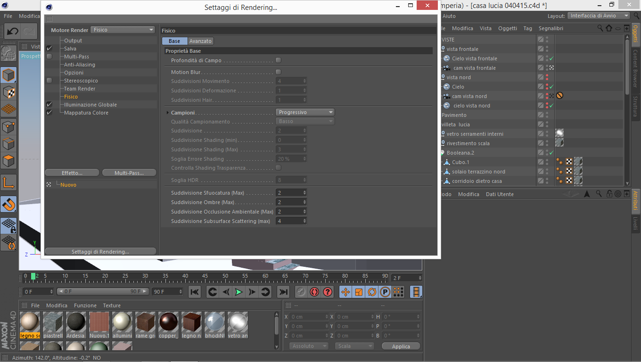Select the Texture mode checkered cube icon
This screenshot has height=362, width=641.
(9, 92)
